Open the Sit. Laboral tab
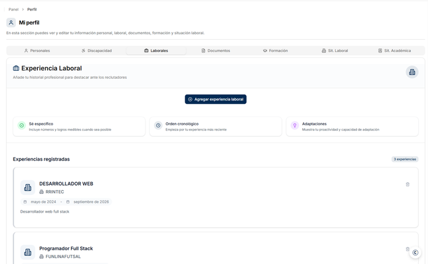428x264 pixels. click(x=334, y=51)
